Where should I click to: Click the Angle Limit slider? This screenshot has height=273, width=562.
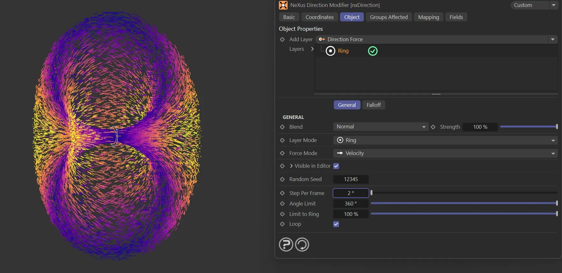(x=464, y=203)
